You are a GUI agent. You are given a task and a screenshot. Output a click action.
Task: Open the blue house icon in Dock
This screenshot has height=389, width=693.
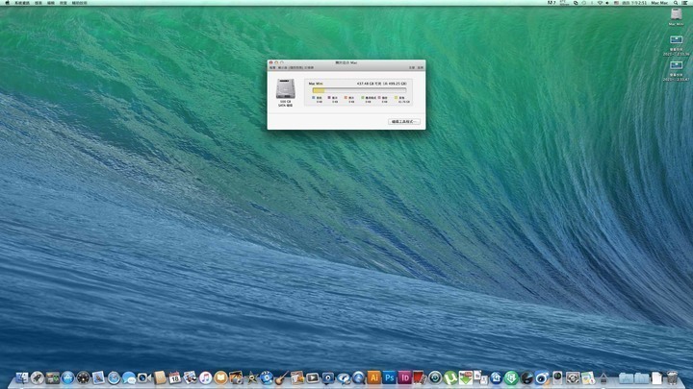pyautogui.click(x=496, y=378)
